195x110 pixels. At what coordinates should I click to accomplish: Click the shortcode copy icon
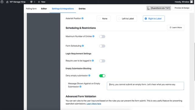coord(148,8)
